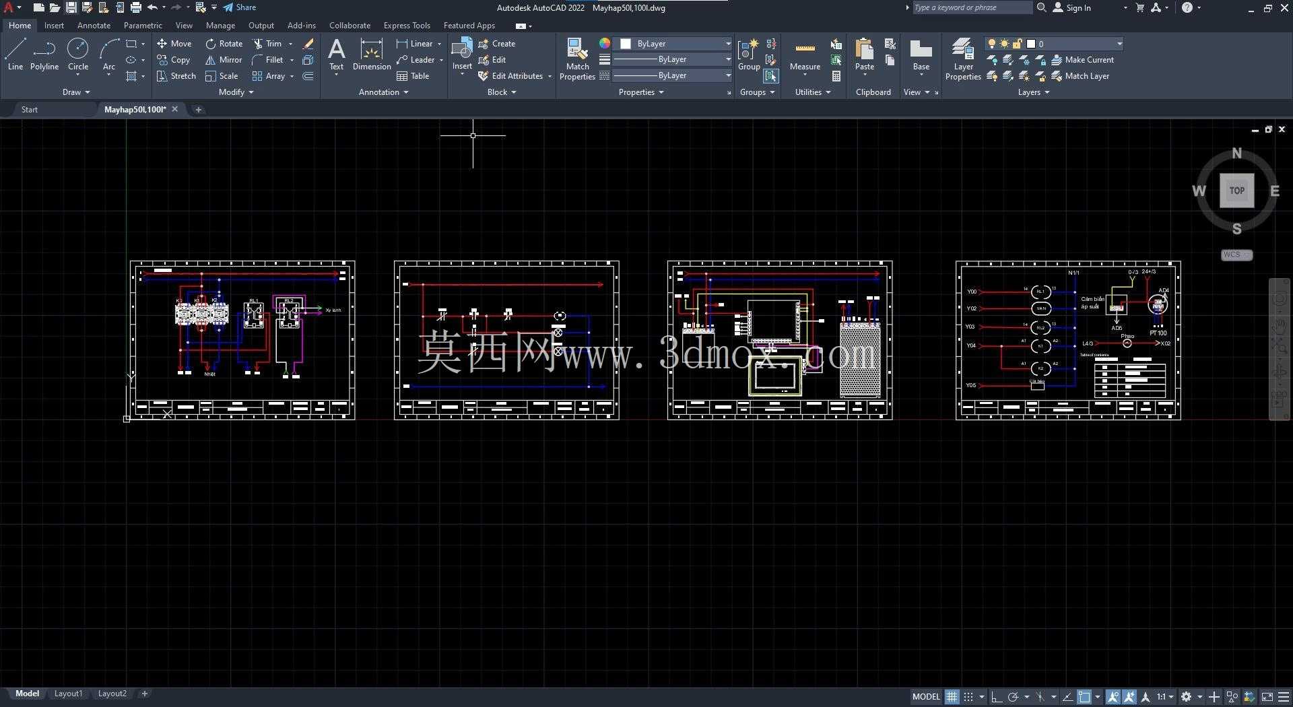This screenshot has height=707, width=1293.
Task: Switch to the Annotate ribbon tab
Action: 94,26
